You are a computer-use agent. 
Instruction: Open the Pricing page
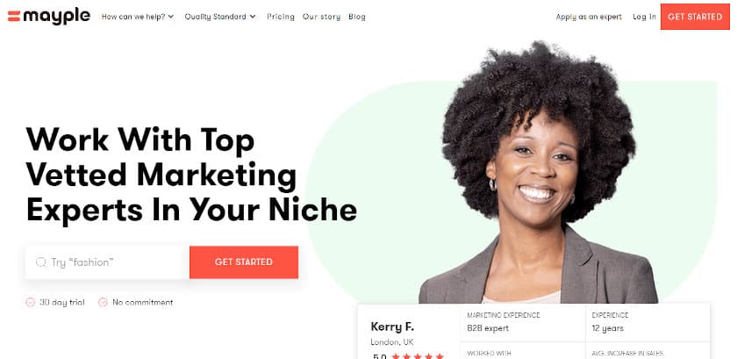[281, 17]
